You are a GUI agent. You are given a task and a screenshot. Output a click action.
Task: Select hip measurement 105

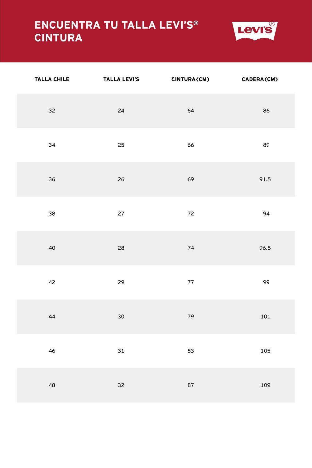[266, 351]
